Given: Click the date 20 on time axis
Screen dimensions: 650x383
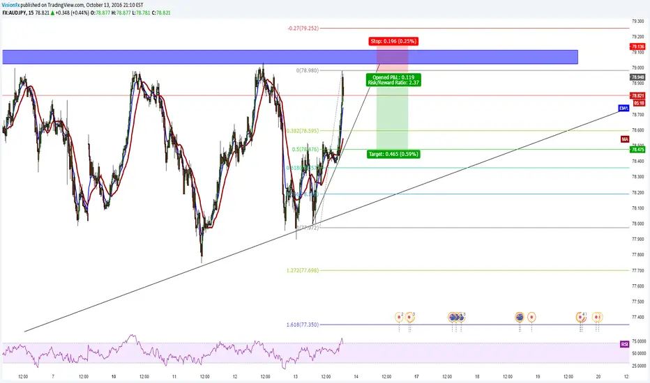Looking at the screenshot, I should coord(598,377).
